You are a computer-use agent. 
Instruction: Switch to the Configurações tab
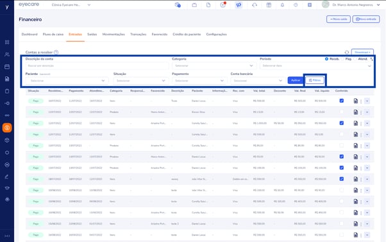pos(216,34)
